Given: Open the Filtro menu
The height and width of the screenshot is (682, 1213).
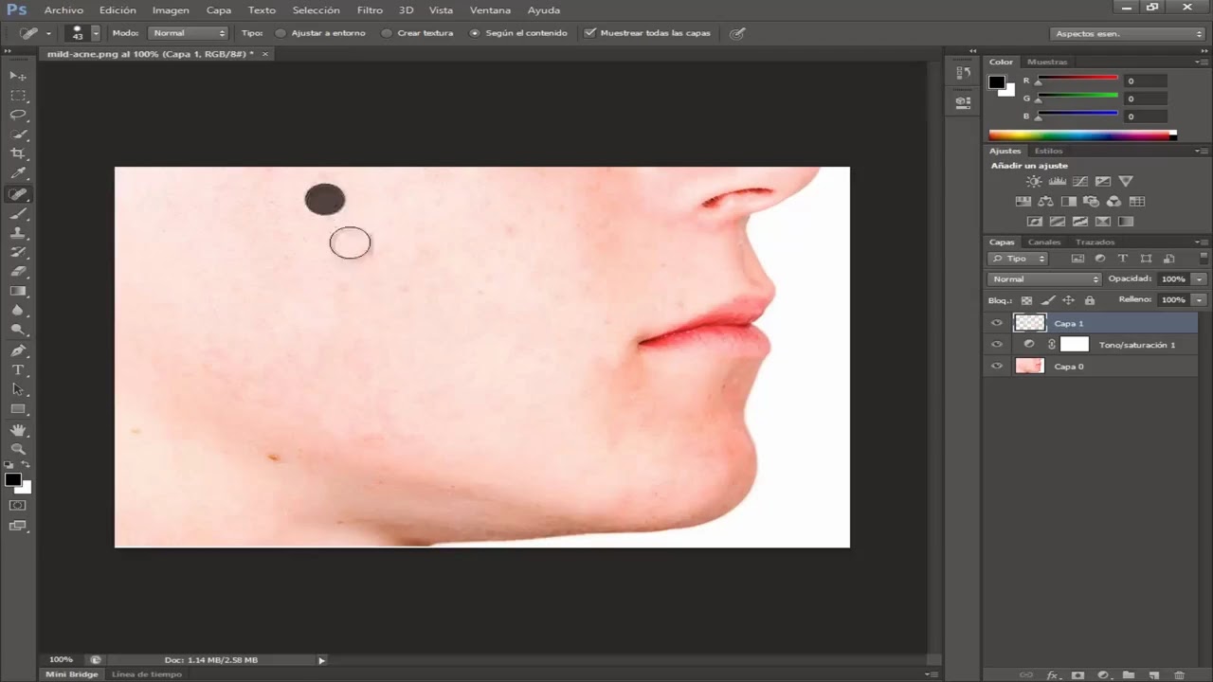Looking at the screenshot, I should pyautogui.click(x=370, y=10).
